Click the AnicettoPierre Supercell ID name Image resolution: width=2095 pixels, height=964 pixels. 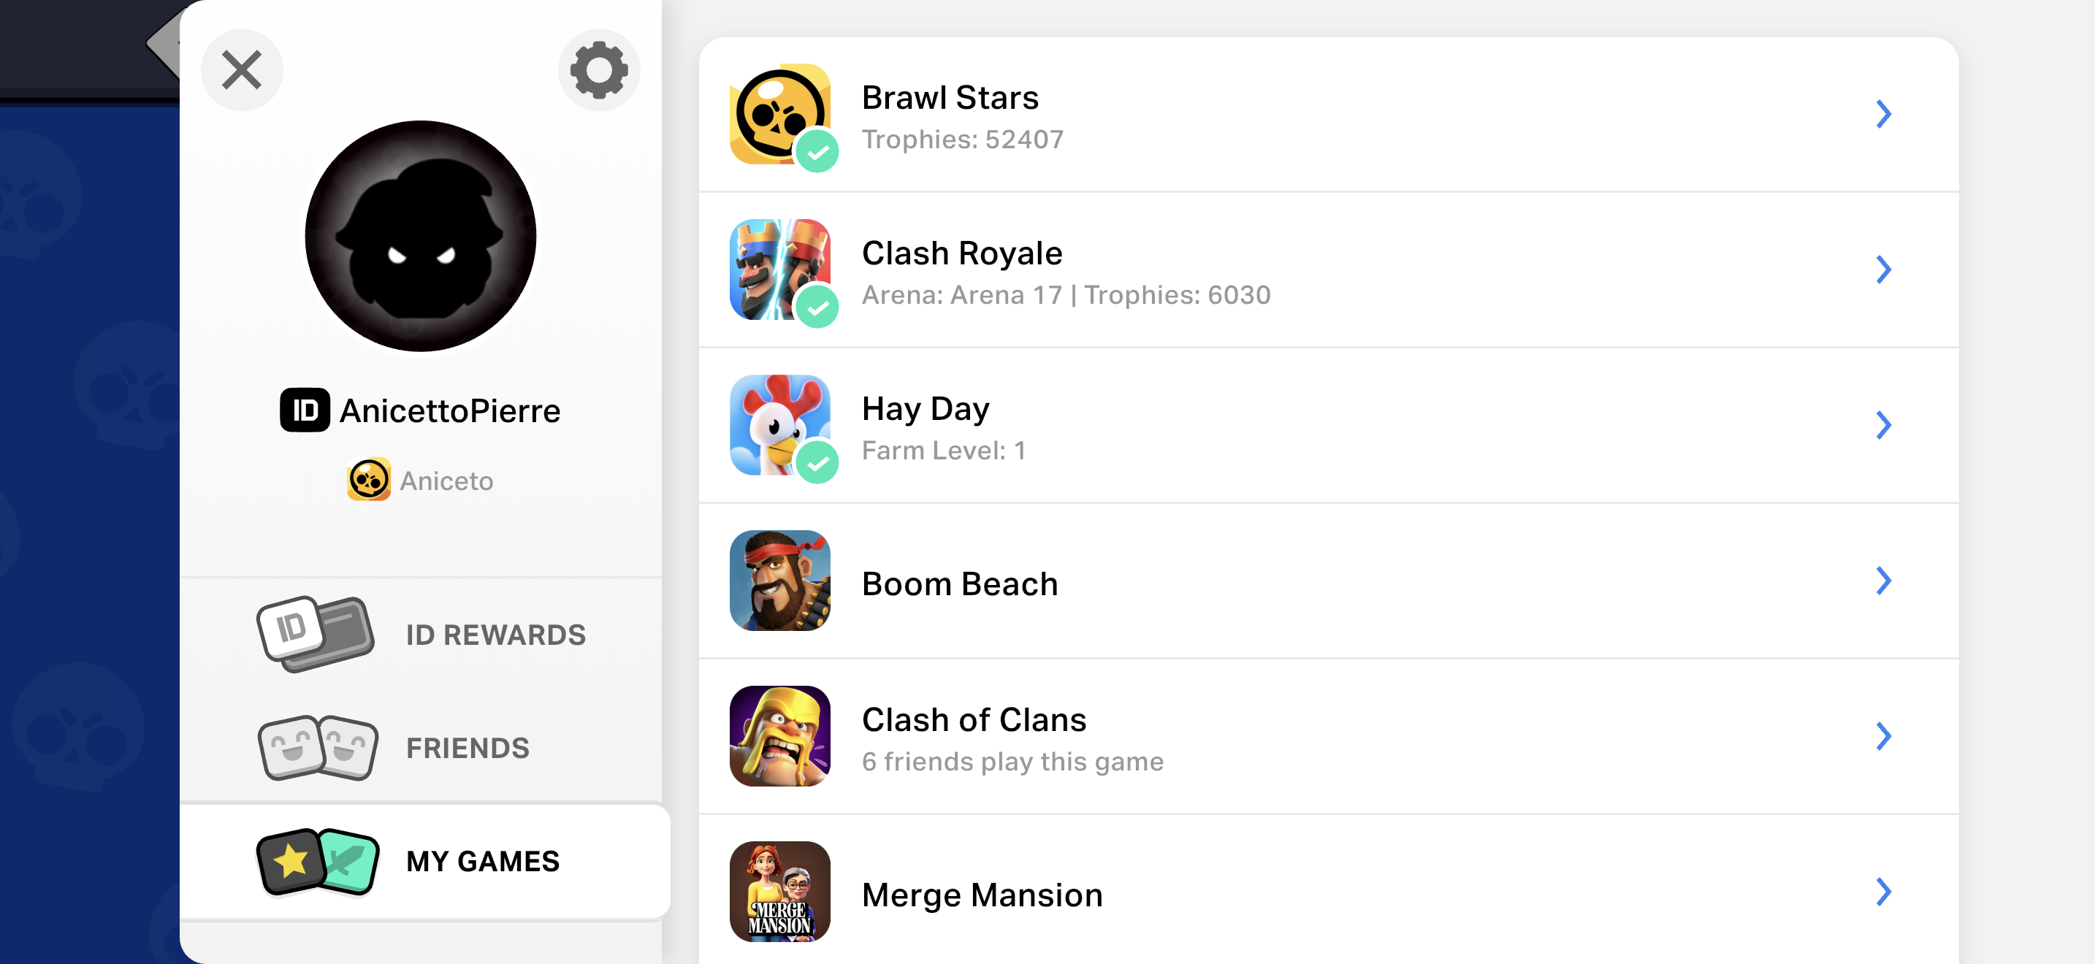(x=450, y=410)
